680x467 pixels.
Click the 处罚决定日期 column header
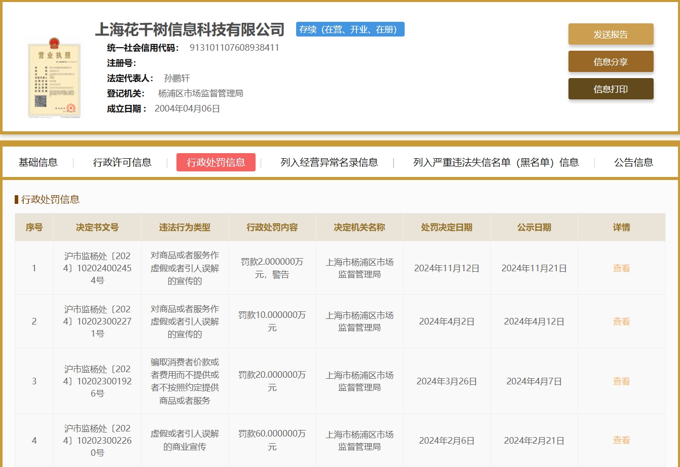pyautogui.click(x=447, y=227)
